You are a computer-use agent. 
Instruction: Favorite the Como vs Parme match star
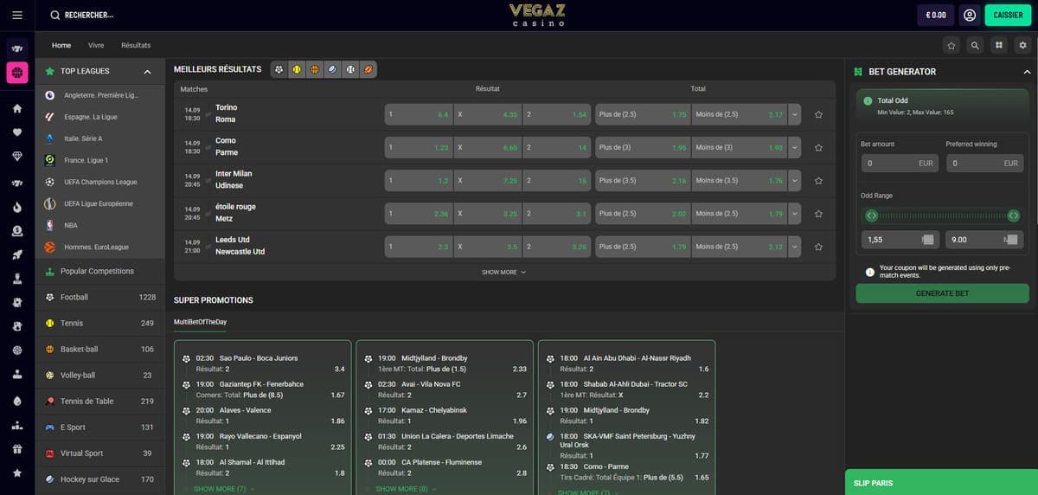click(x=818, y=147)
